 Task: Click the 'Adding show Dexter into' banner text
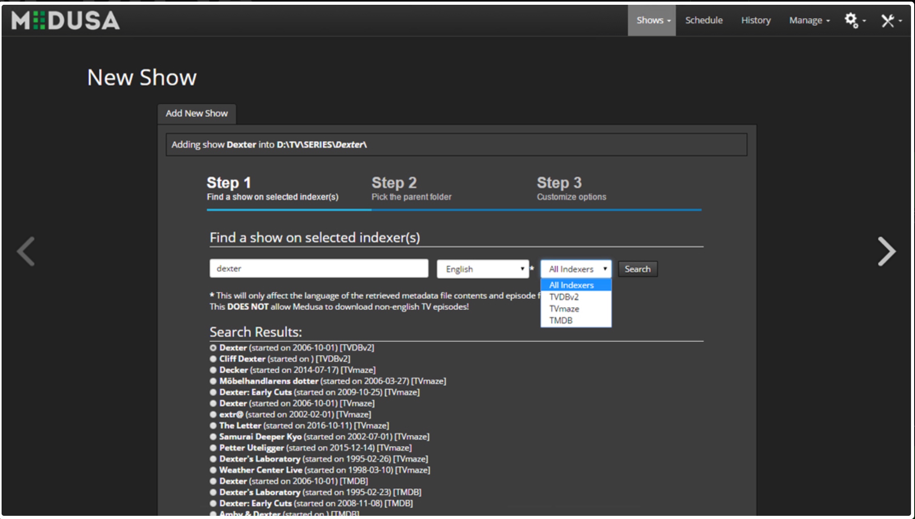click(269, 145)
